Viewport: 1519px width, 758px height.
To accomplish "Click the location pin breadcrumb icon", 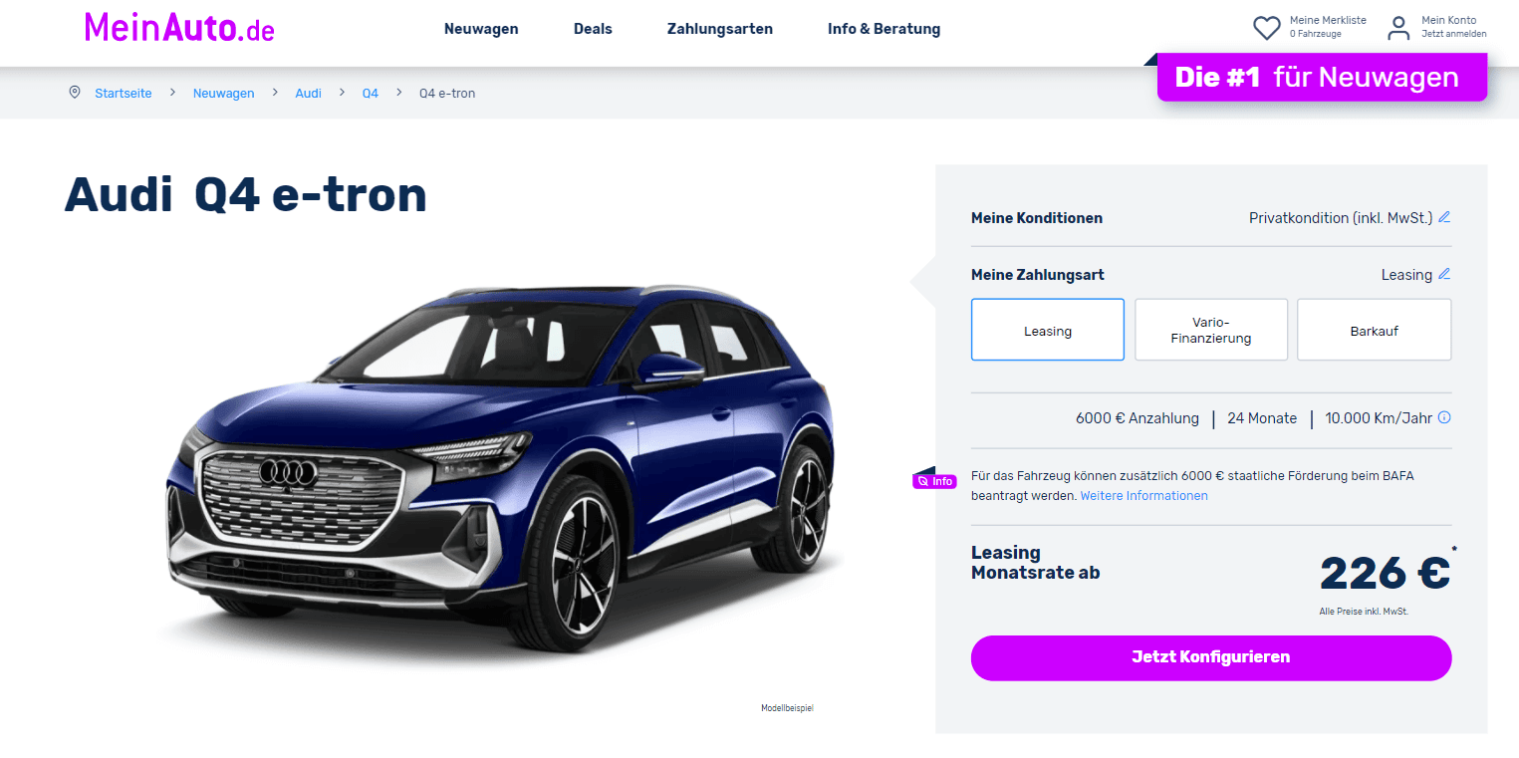I will [74, 93].
